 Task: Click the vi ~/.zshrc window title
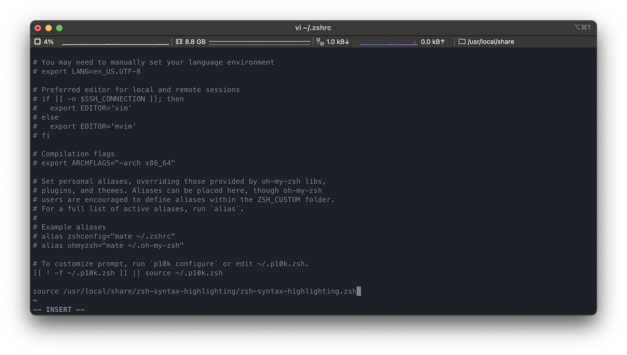pos(313,28)
